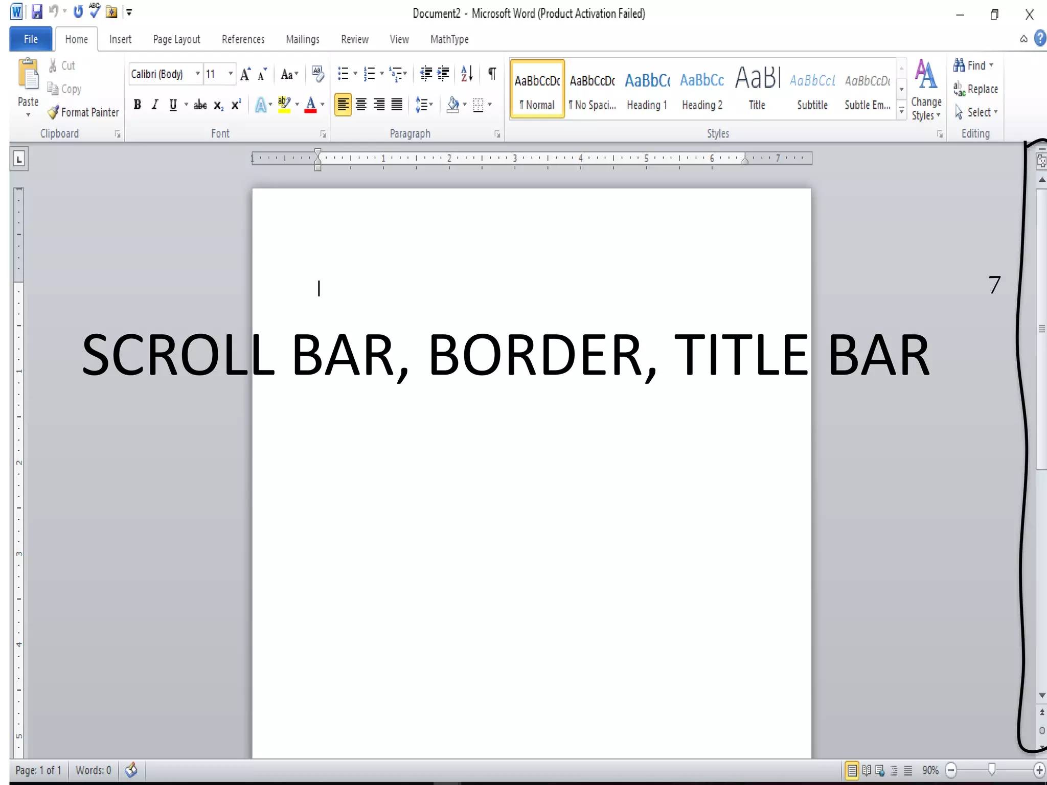Image resolution: width=1047 pixels, height=785 pixels.
Task: Open the File tab
Action: tap(31, 39)
